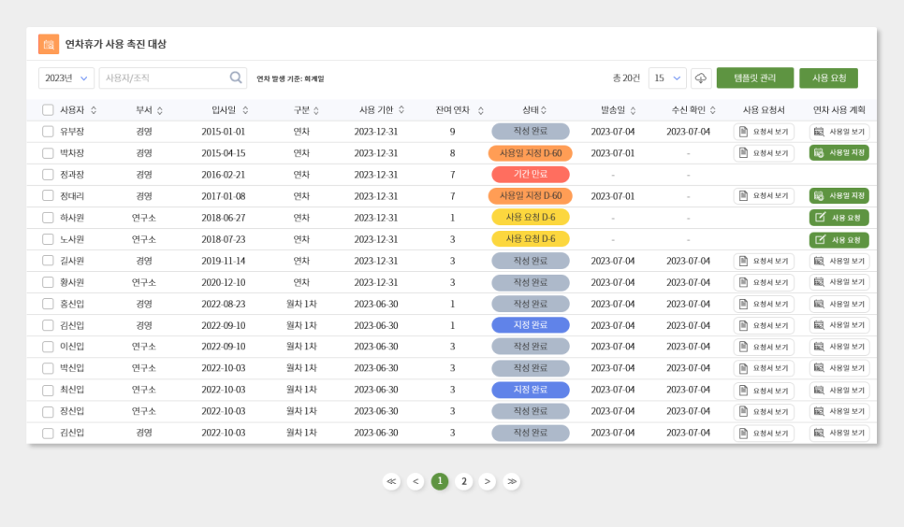Select page 2 in pagination

[x=463, y=481]
